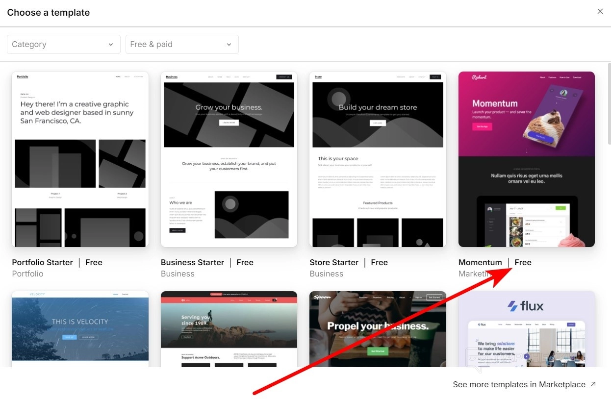611x399 pixels.
Task: Click the chevron in Free & paid filter
Action: 229,45
